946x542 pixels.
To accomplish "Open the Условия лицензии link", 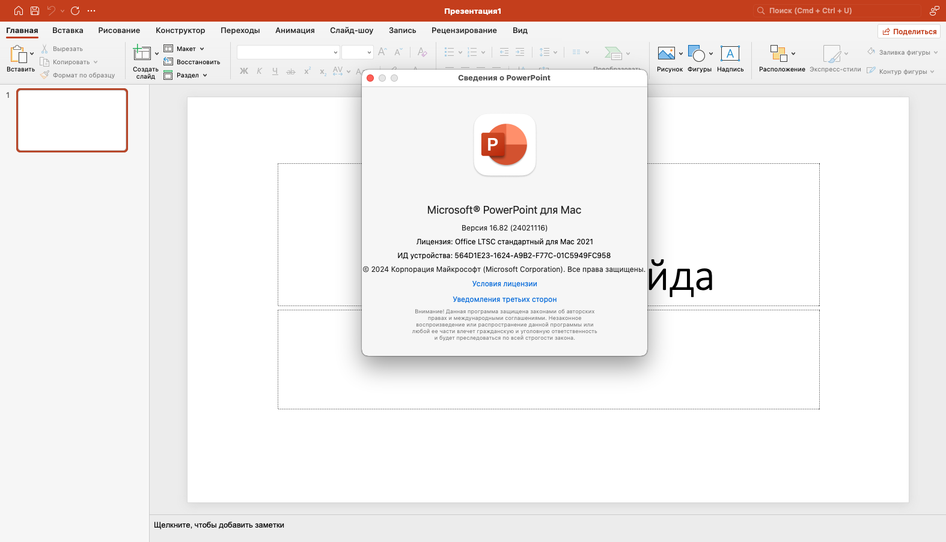I will coord(504,284).
